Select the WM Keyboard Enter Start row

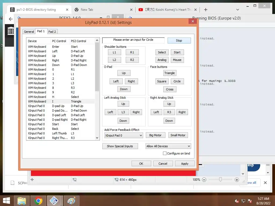click(x=61, y=47)
